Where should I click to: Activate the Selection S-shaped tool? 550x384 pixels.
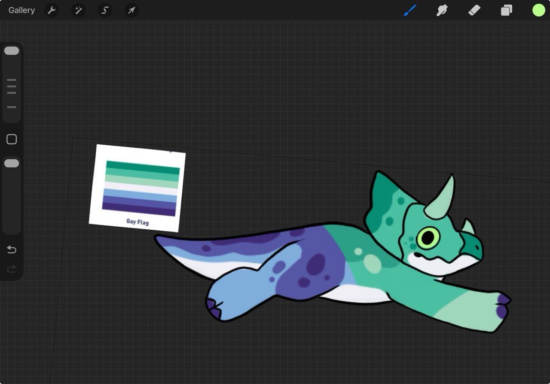(x=105, y=10)
